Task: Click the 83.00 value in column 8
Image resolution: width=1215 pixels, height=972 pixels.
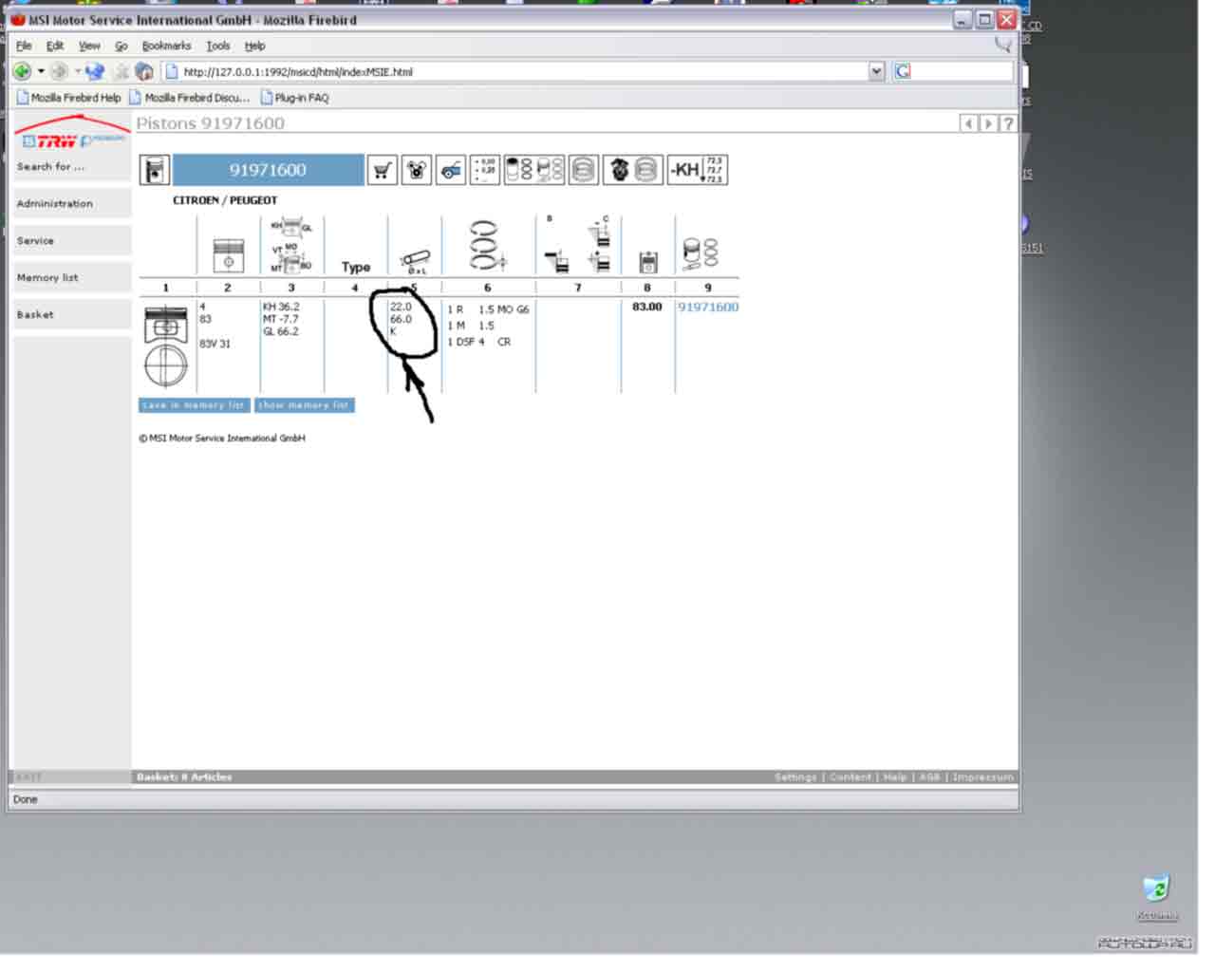Action: pos(647,308)
